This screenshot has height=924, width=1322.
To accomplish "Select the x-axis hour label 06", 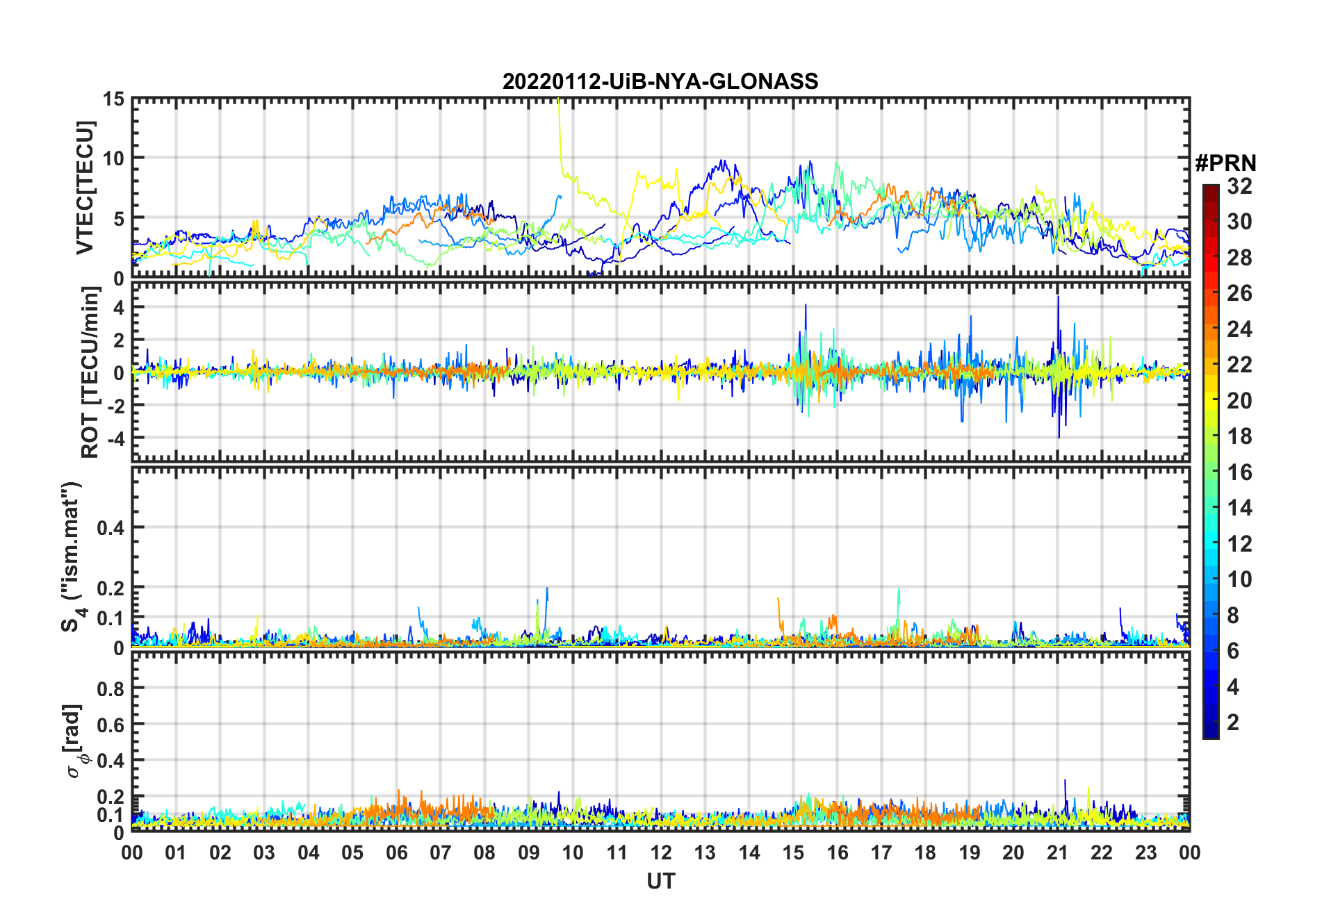I will tap(396, 852).
